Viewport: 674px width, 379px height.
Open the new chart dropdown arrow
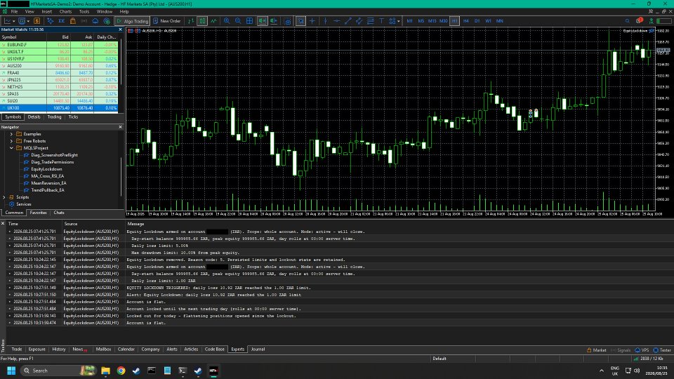(14, 21)
